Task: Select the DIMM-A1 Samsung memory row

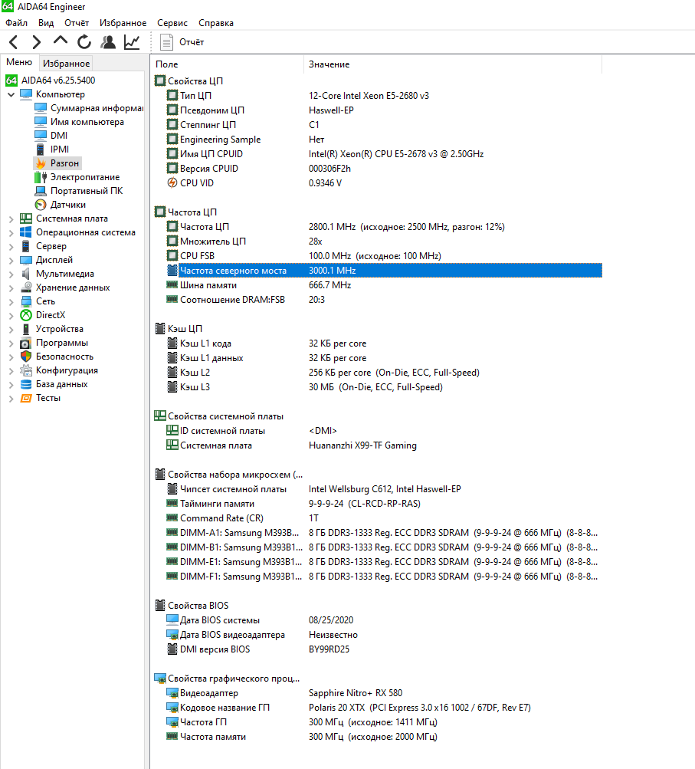Action: pos(384,533)
